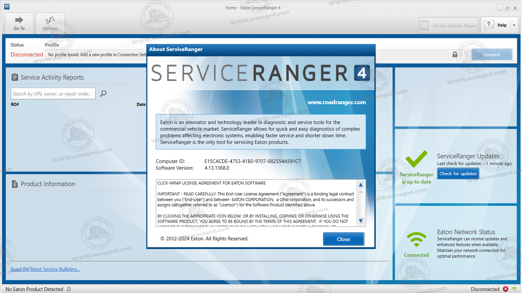Click the Product Information document icon
The height and width of the screenshot is (293, 522).
(x=15, y=184)
